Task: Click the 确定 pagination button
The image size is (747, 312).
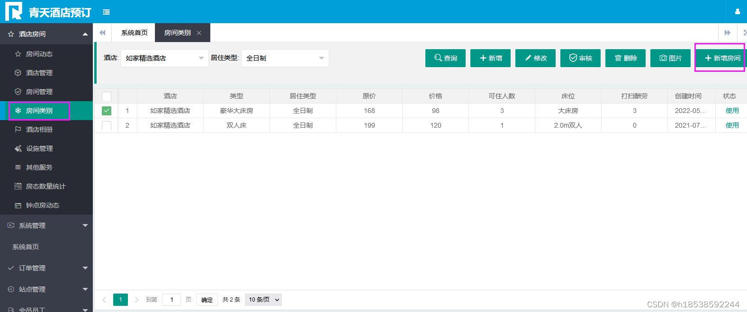Action: [207, 300]
